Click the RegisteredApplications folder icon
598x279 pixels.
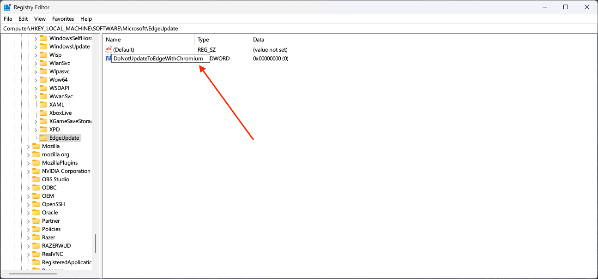pos(36,262)
